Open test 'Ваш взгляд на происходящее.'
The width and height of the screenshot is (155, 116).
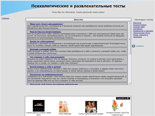point(46,32)
